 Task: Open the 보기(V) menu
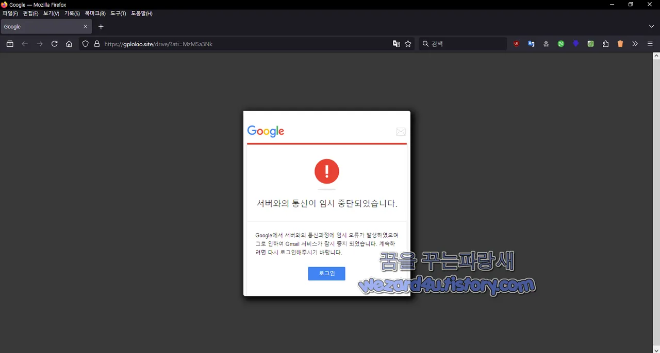tap(51, 13)
